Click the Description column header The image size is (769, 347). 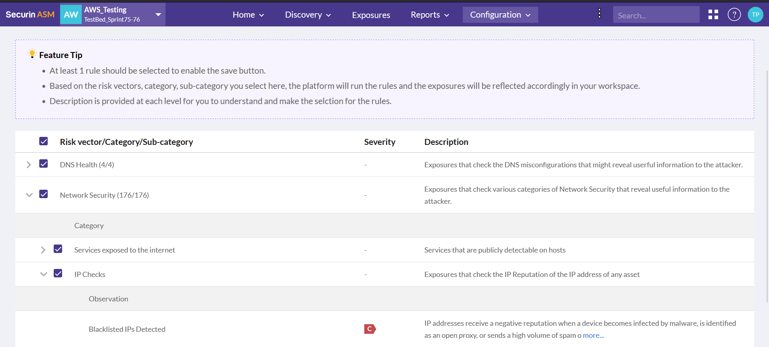[446, 142]
